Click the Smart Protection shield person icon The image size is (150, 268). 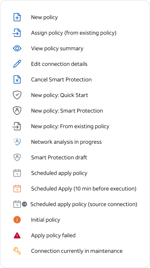pyautogui.click(x=17, y=111)
